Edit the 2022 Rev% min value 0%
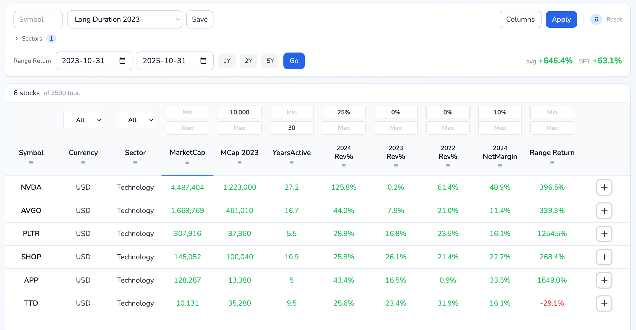 (x=448, y=112)
